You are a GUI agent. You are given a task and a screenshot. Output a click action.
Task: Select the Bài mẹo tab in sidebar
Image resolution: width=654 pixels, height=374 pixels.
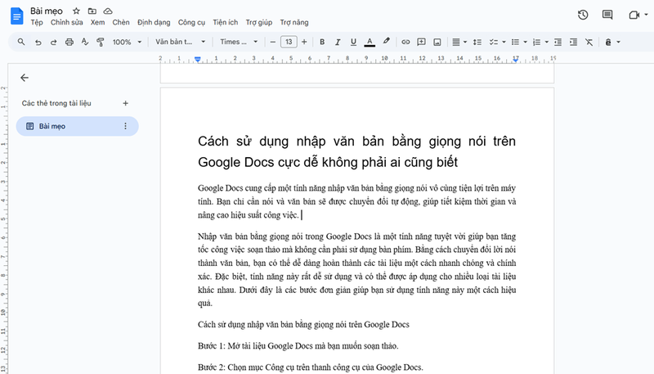point(77,126)
